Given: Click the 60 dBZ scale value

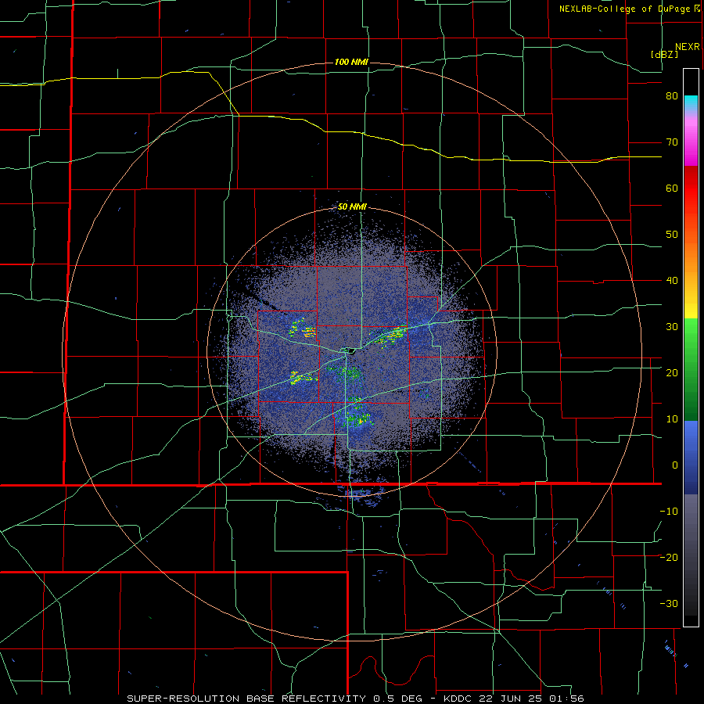Looking at the screenshot, I should [x=672, y=188].
